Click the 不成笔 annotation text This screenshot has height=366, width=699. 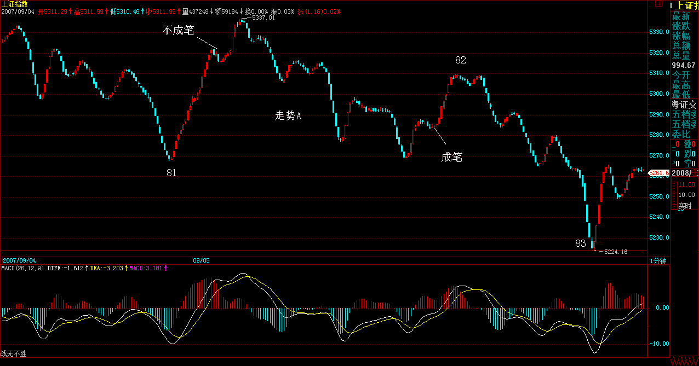[x=178, y=30]
